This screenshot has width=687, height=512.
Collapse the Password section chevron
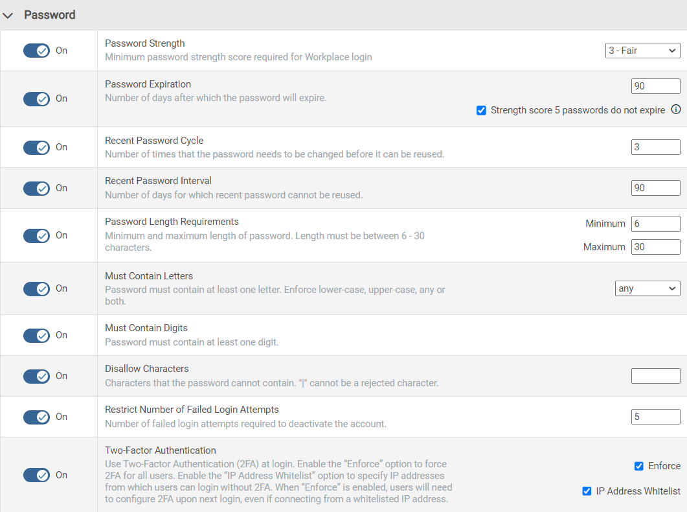8,15
